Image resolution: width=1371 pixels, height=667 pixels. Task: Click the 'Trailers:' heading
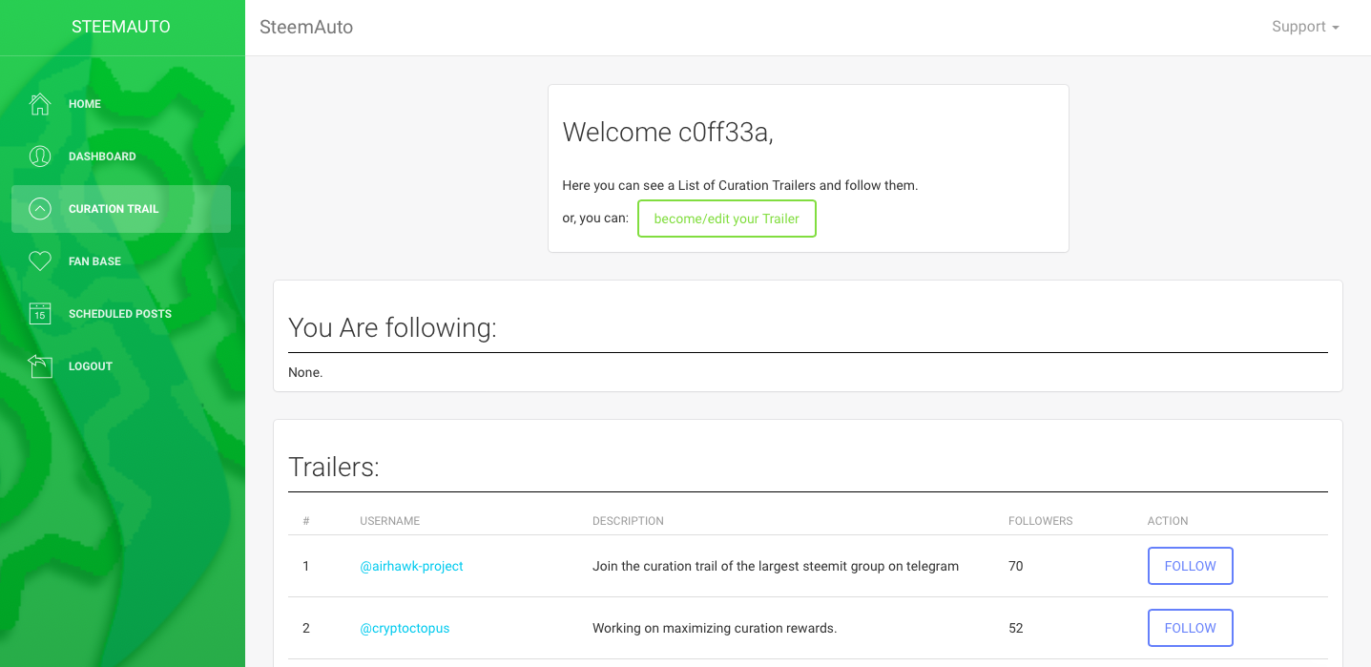click(x=334, y=468)
